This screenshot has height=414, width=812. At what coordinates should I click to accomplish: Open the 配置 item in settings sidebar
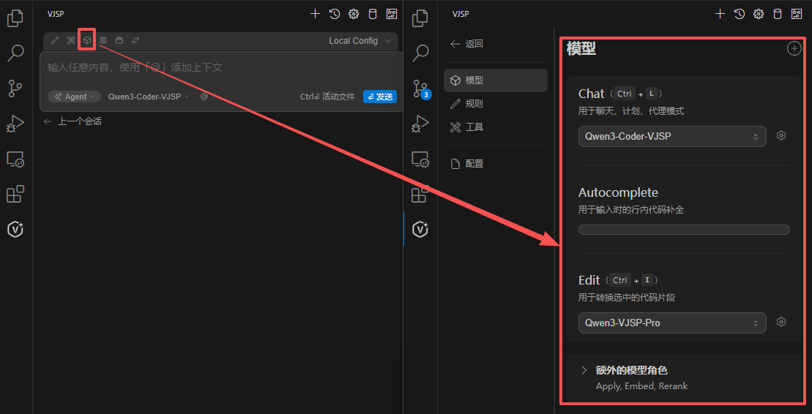pyautogui.click(x=474, y=164)
